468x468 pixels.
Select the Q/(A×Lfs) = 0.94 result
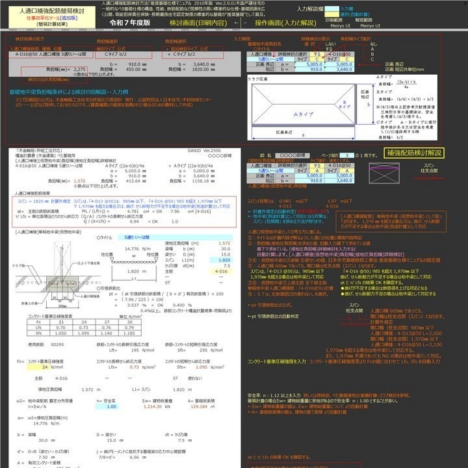tap(135, 222)
